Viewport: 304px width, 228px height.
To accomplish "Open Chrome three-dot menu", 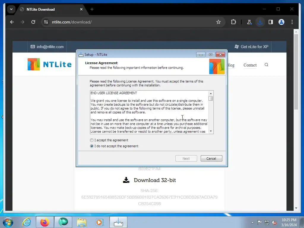I will click(x=292, y=22).
